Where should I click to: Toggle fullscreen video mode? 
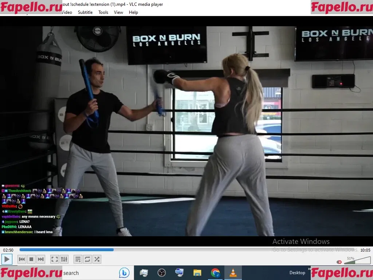pyautogui.click(x=55, y=259)
